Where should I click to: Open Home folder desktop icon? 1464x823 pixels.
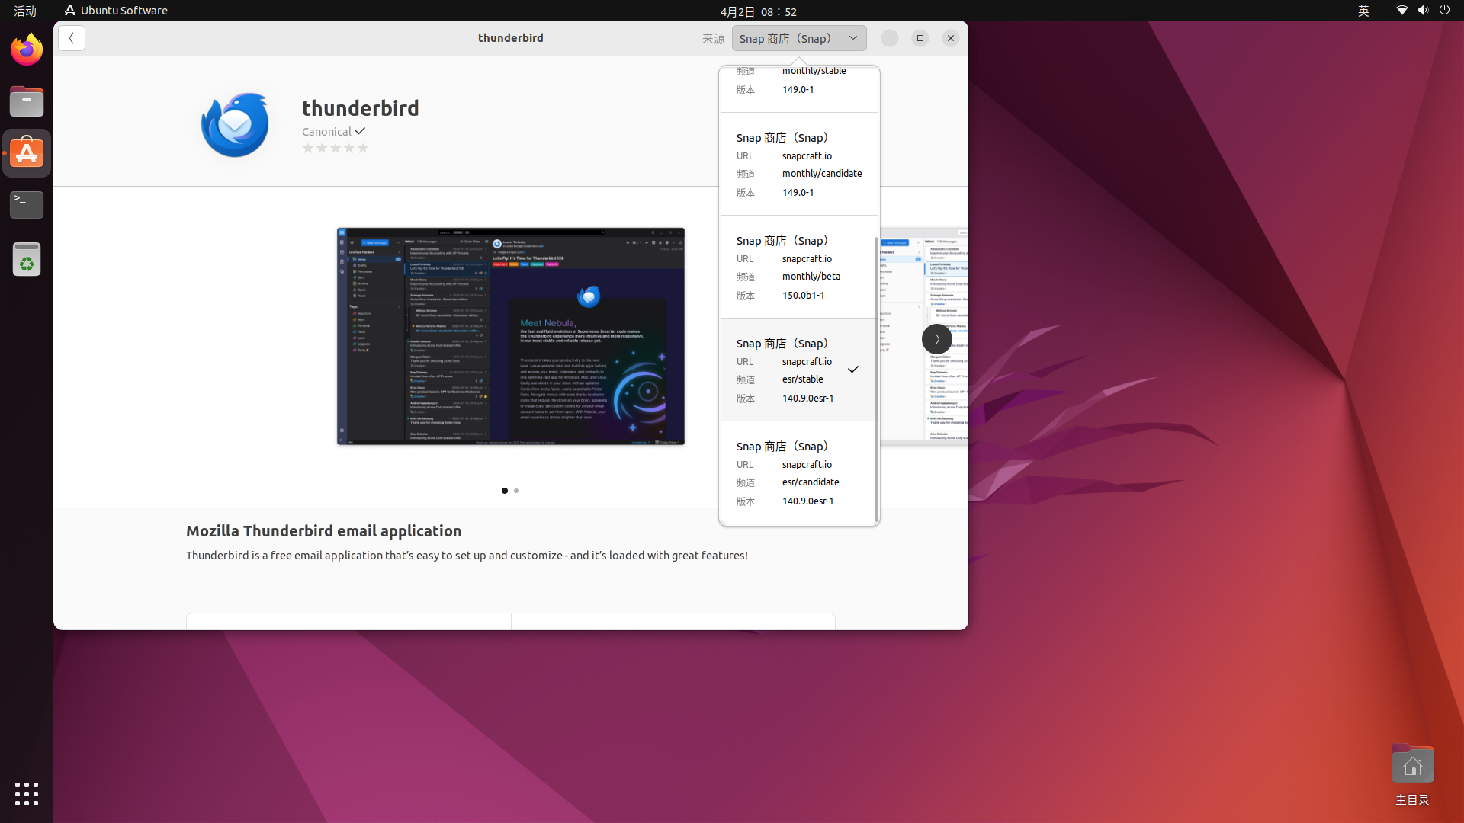coord(1412,766)
